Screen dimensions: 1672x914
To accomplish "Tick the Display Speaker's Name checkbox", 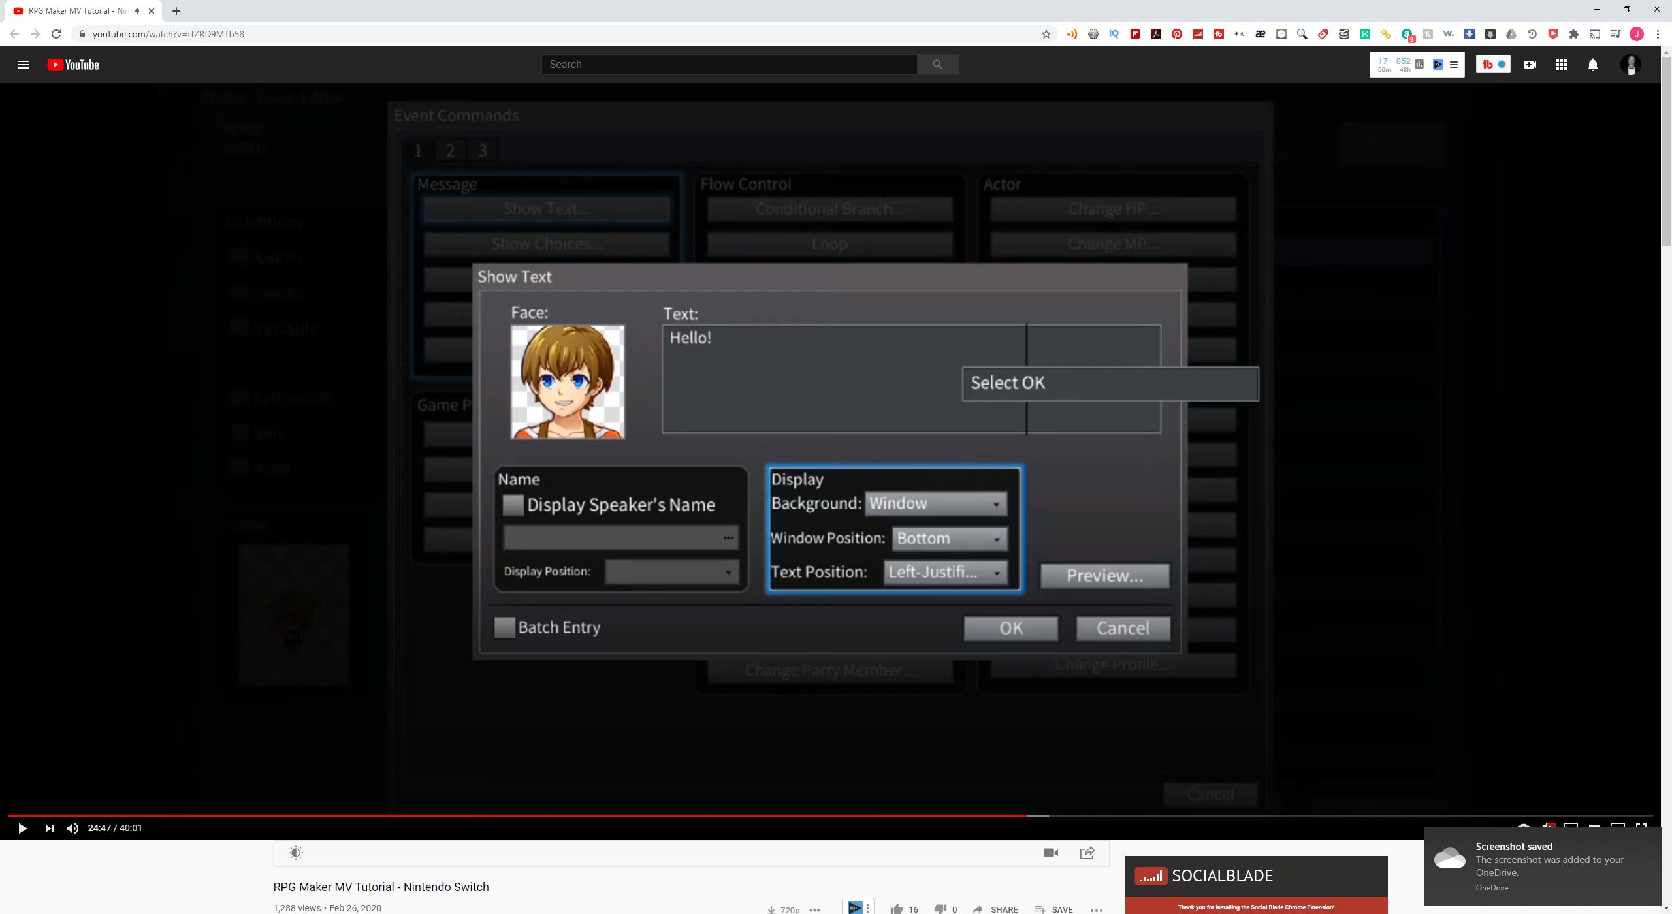I will tap(513, 505).
